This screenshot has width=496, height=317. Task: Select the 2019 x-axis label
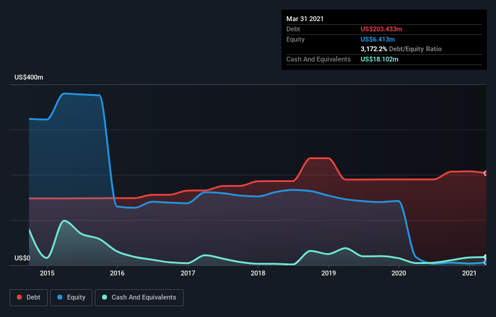[x=329, y=273]
